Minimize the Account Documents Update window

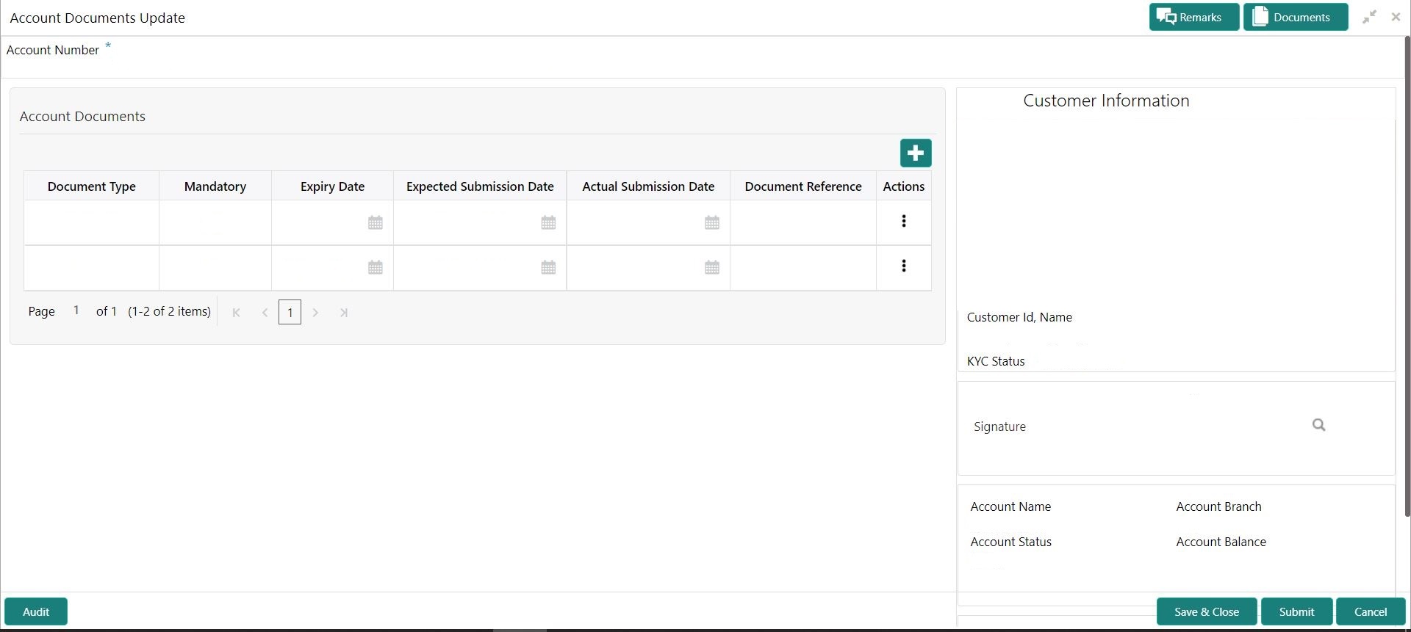coord(1370,17)
